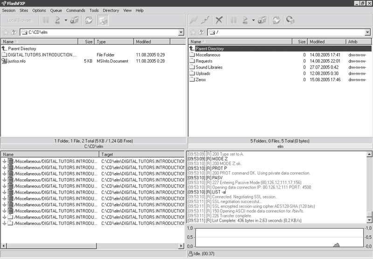The image size is (373, 259).
Task: Click the Quick Connect lightning icon
Action: (x=193, y=20)
